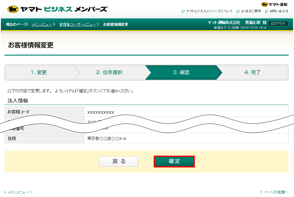Click new-window icon beside よくあるご質問
Viewport: 294px width, 197px height.
(x=238, y=11)
